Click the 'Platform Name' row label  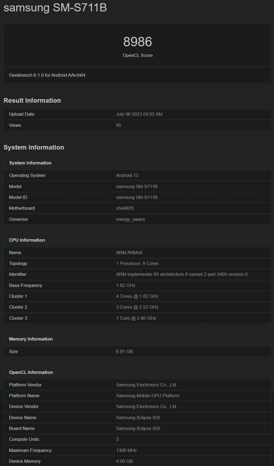point(24,396)
